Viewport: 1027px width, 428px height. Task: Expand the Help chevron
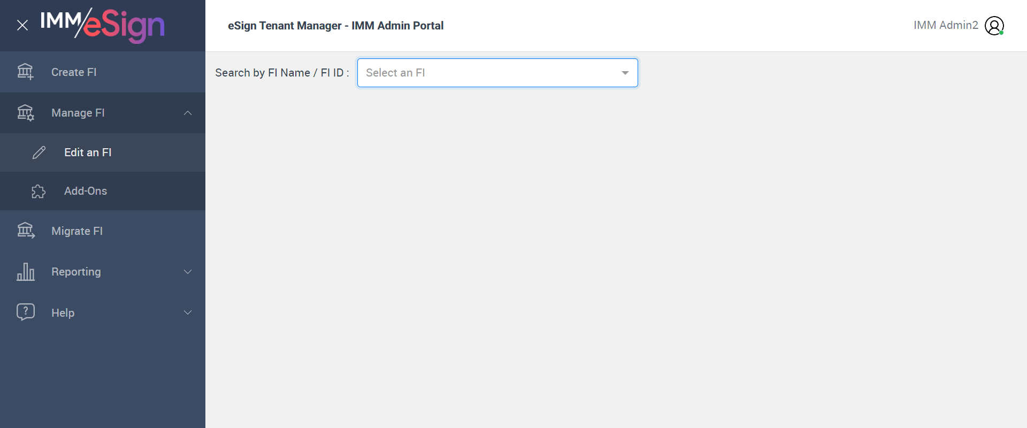pos(188,312)
